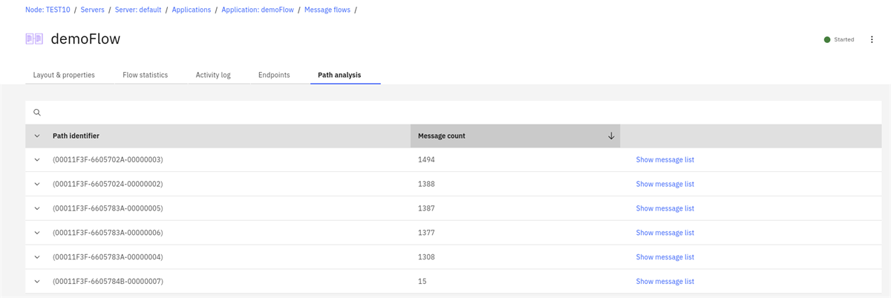Click the search magnifier icon
This screenshot has width=891, height=298.
coord(37,113)
